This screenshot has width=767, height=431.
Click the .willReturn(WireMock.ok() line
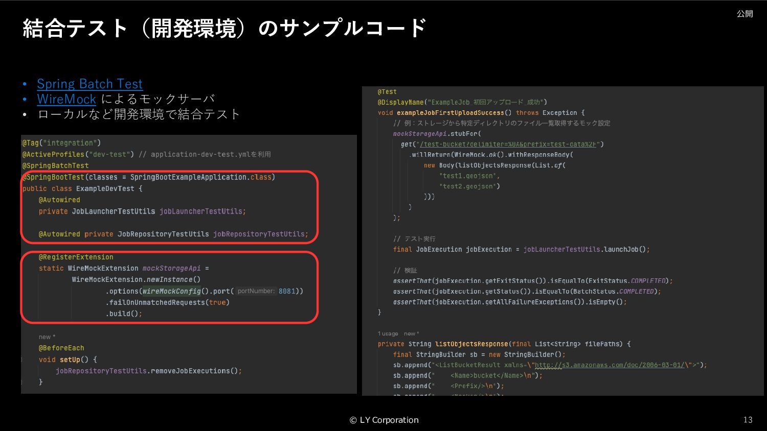(491, 155)
